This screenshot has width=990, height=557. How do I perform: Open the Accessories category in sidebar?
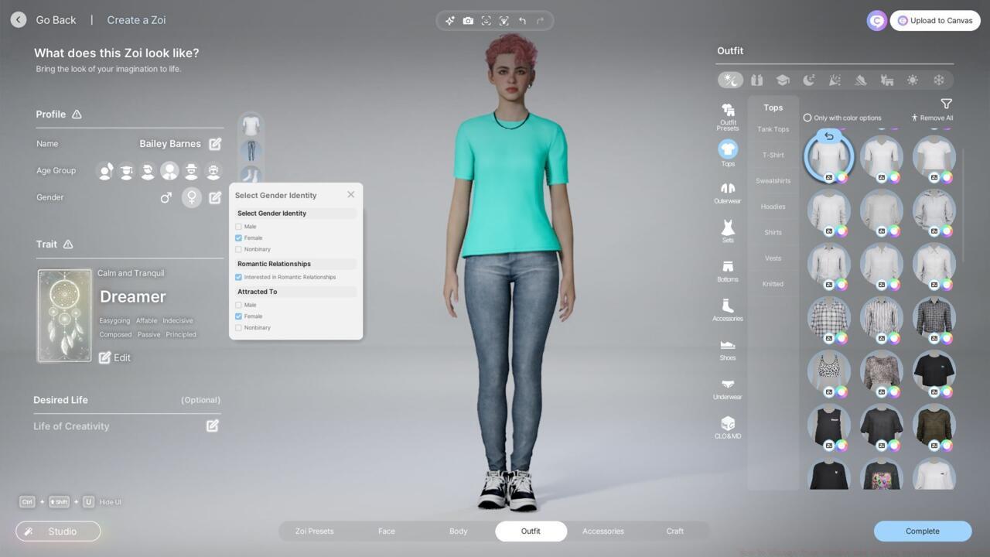tap(727, 309)
